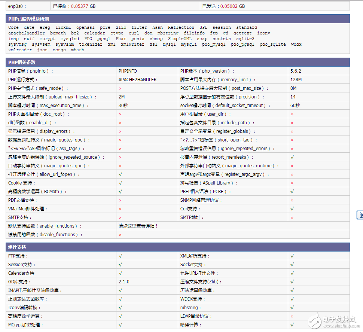The width and height of the screenshot is (363, 332).
Task: Click the red cross for PDF文档支持
Action: tap(120, 200)
